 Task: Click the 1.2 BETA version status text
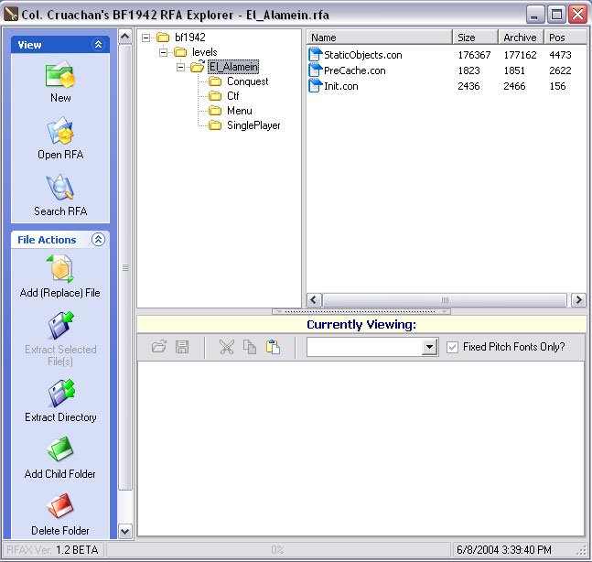pyautogui.click(x=77, y=549)
